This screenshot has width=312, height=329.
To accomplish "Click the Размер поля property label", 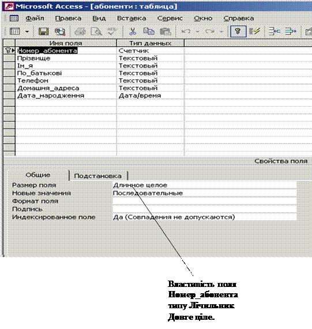I will 34,186.
